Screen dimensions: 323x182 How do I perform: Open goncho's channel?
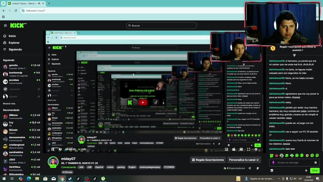pyautogui.click(x=21, y=67)
